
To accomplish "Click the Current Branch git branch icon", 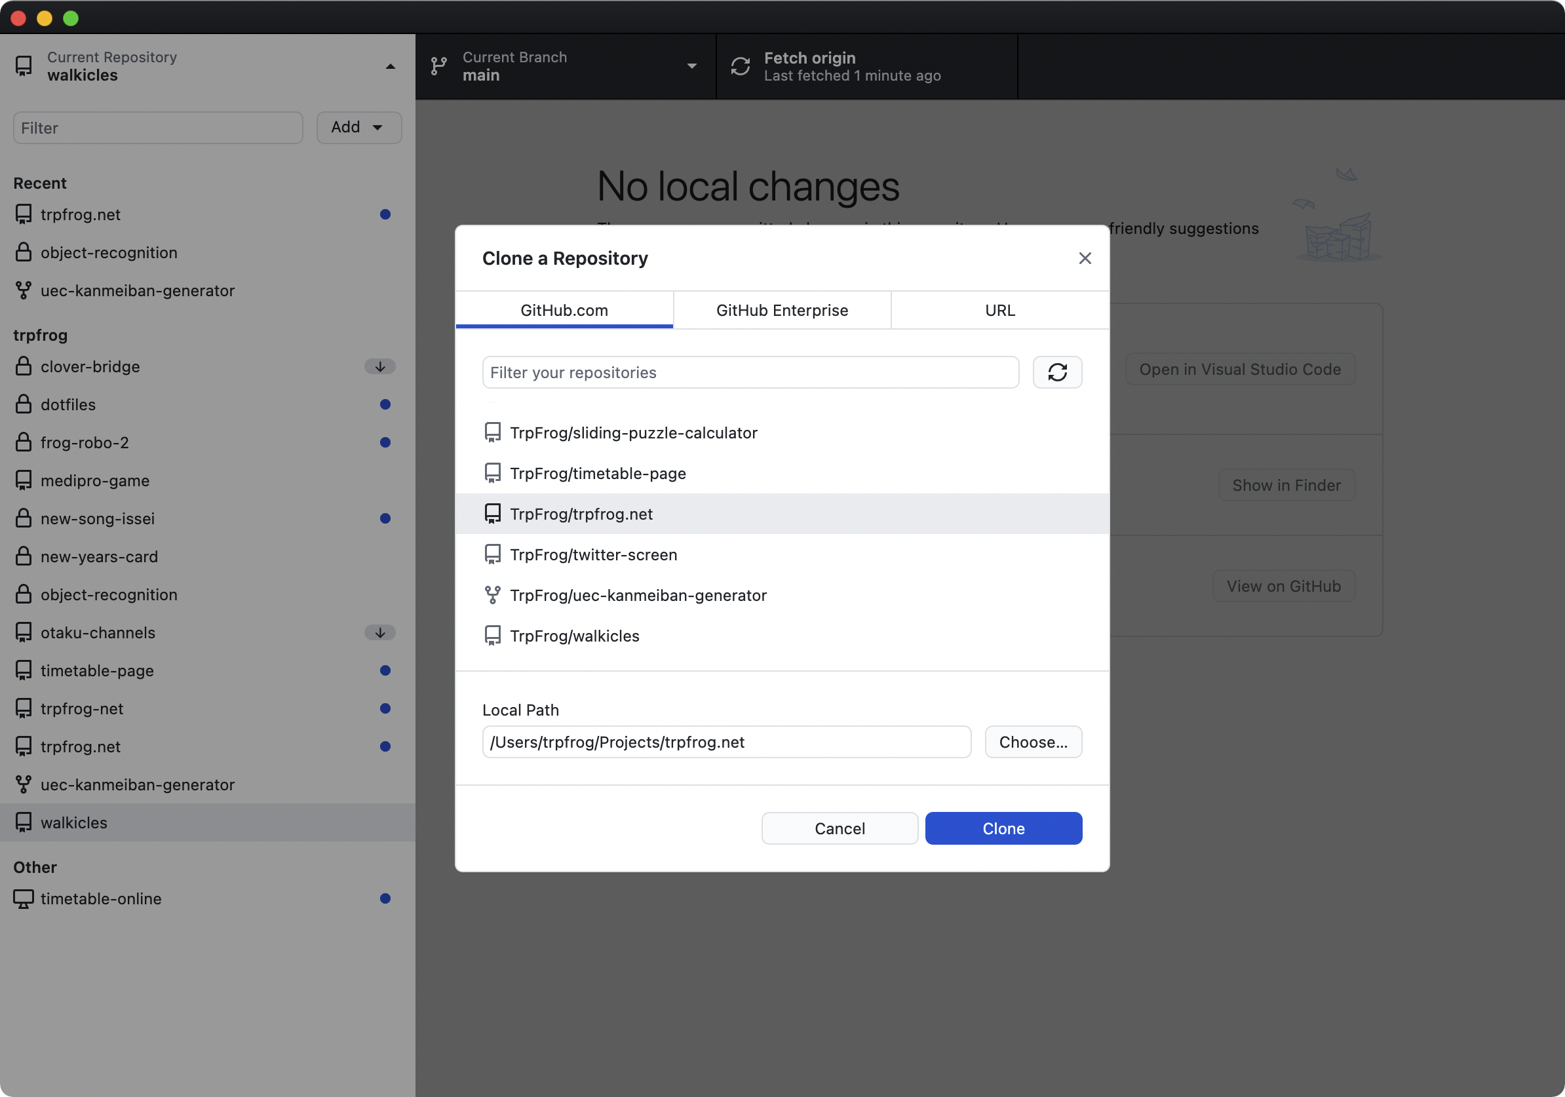I will click(439, 66).
